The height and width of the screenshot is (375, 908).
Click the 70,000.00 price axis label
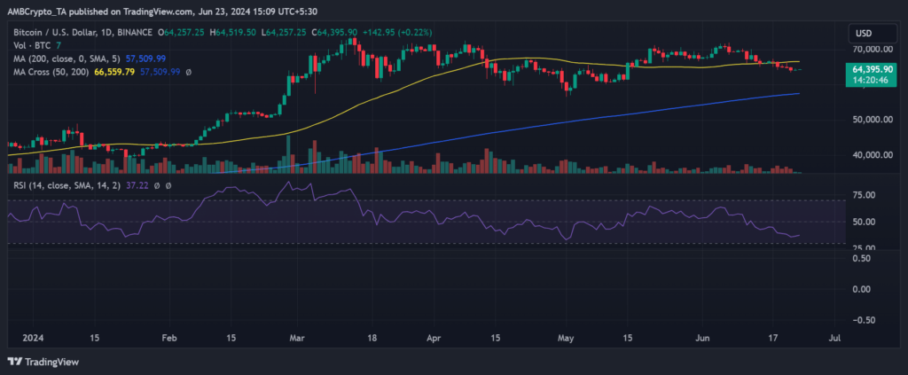pos(871,48)
